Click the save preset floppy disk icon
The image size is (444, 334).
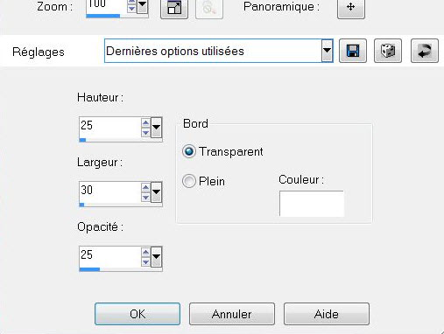pos(353,51)
